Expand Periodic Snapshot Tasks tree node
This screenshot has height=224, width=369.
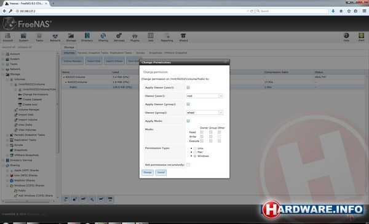[7, 135]
